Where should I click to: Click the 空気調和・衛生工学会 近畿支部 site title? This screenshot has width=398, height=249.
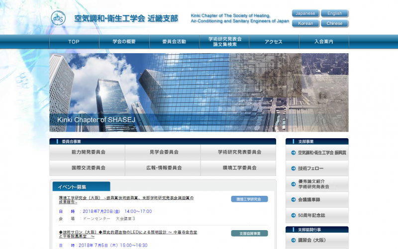[x=126, y=18]
